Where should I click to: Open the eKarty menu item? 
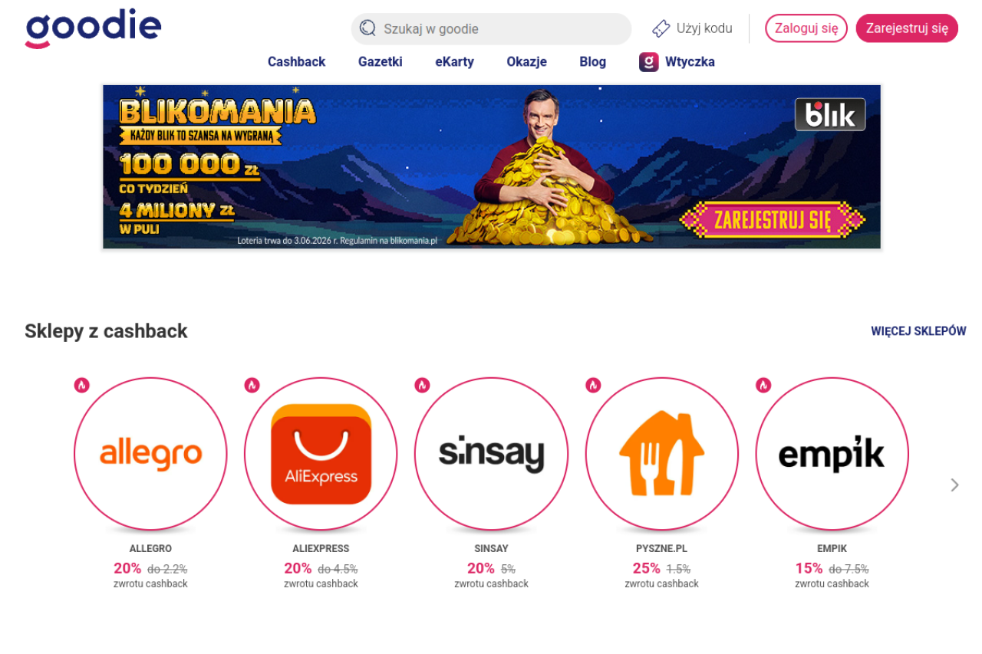(454, 62)
